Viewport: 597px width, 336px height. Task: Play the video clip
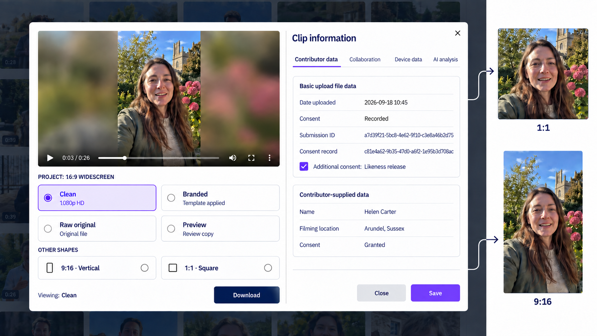[x=50, y=158]
